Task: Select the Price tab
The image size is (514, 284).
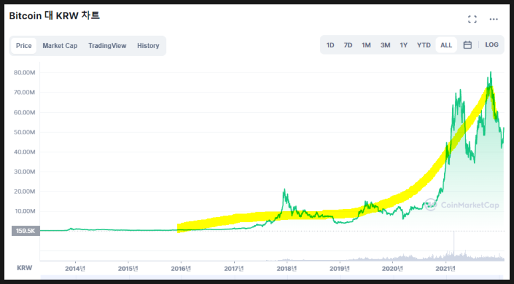Action: point(23,46)
